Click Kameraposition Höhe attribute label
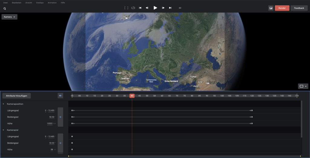The width and height of the screenshot is (310, 158). coord(10,123)
